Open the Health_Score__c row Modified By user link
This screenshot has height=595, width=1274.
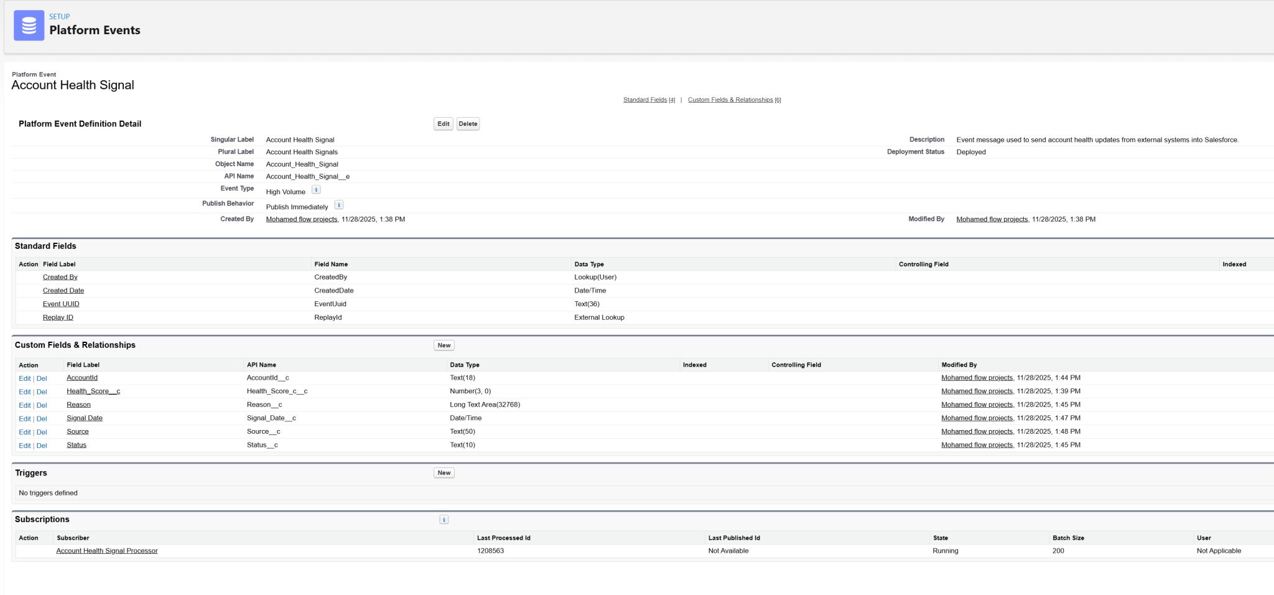[x=977, y=391]
